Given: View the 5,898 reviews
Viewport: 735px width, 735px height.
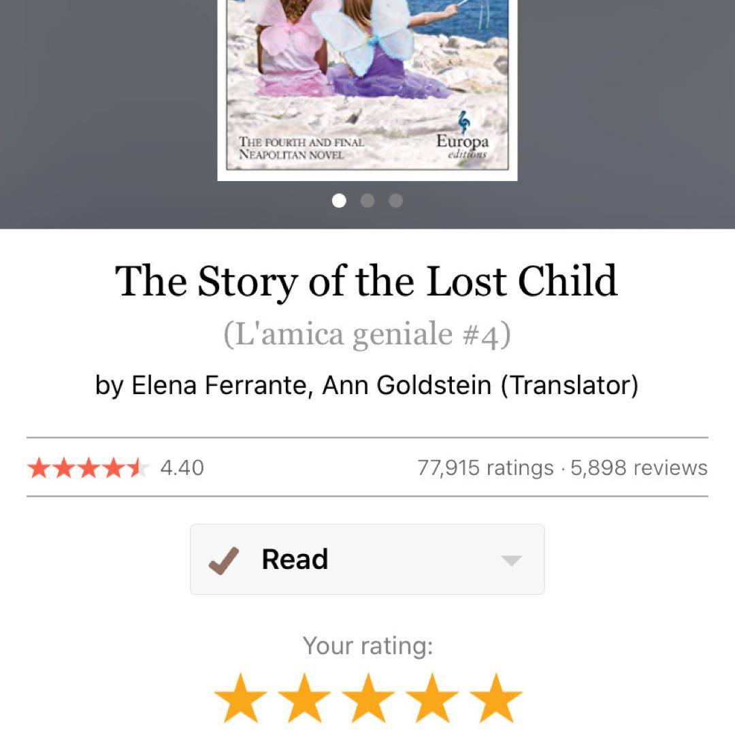Looking at the screenshot, I should click(x=639, y=468).
